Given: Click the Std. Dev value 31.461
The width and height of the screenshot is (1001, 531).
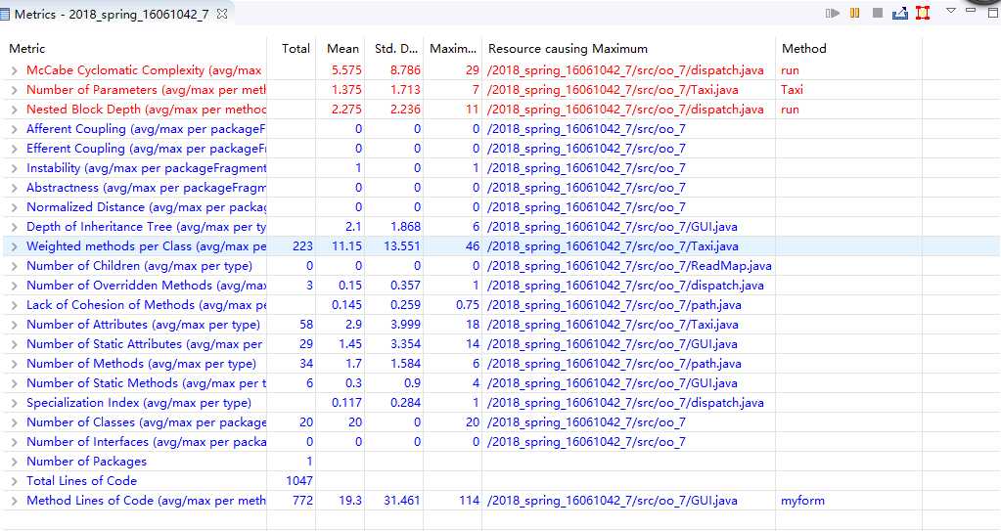Looking at the screenshot, I should [x=402, y=501].
